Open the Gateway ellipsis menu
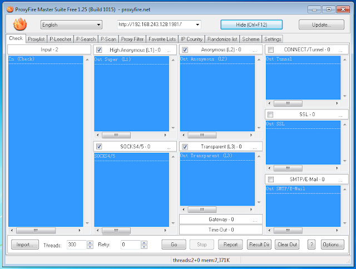The height and width of the screenshot is (269, 356). point(255,221)
